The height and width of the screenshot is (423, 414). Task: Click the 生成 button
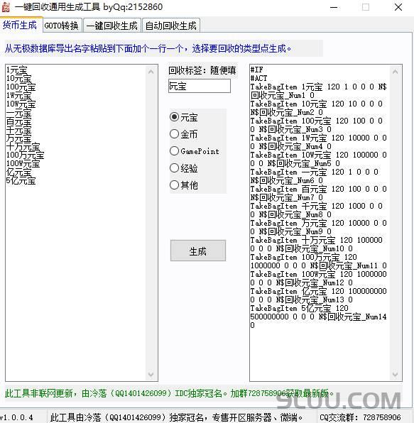198,251
